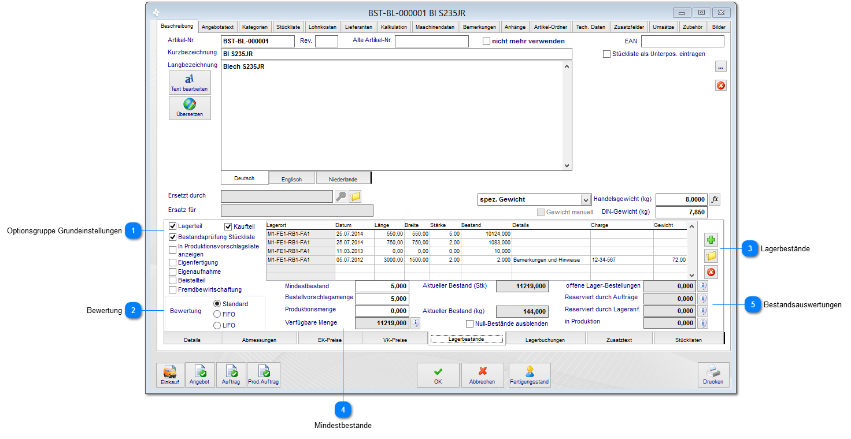This screenshot has height=439, width=851.
Task: Open Fertigungsstand worker button
Action: pyautogui.click(x=530, y=375)
